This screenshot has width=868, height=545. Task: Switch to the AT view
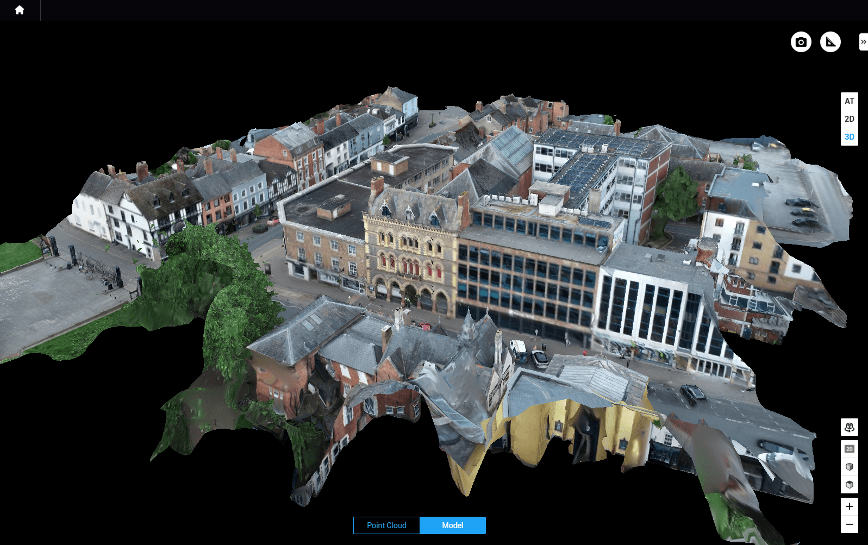click(849, 101)
